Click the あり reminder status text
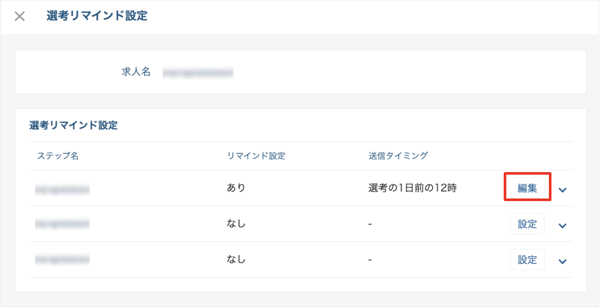This screenshot has height=308, width=601. (x=235, y=187)
